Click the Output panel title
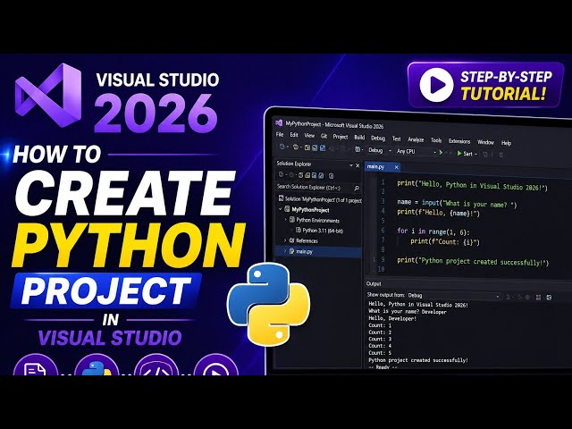The height and width of the screenshot is (429, 572). tap(374, 284)
